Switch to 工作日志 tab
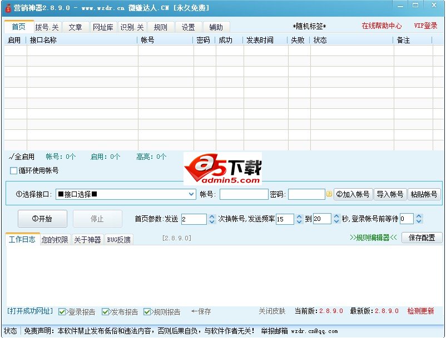The width and height of the screenshot is (446, 338). (22, 239)
